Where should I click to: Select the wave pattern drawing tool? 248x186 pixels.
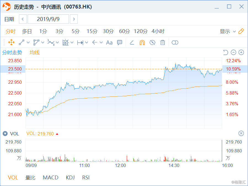(51, 42)
